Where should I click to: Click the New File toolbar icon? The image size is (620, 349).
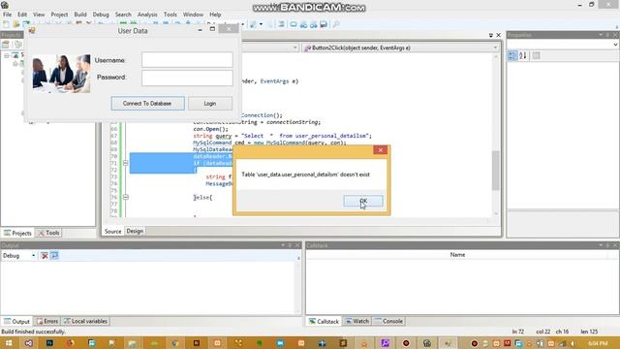tap(6, 24)
